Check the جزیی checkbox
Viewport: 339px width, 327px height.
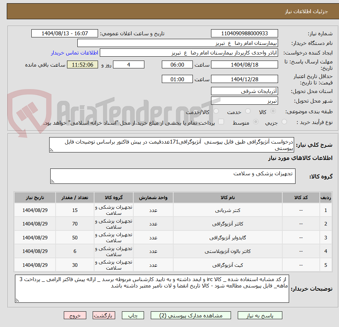284,121
